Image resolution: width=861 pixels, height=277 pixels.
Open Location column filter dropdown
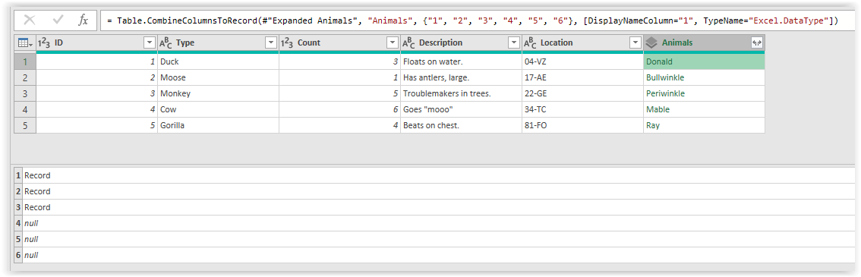pyautogui.click(x=635, y=42)
